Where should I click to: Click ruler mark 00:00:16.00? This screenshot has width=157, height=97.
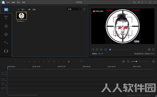click(x=36, y=66)
